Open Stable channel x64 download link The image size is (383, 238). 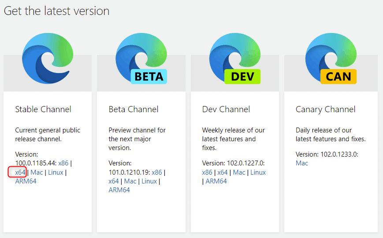[20, 172]
